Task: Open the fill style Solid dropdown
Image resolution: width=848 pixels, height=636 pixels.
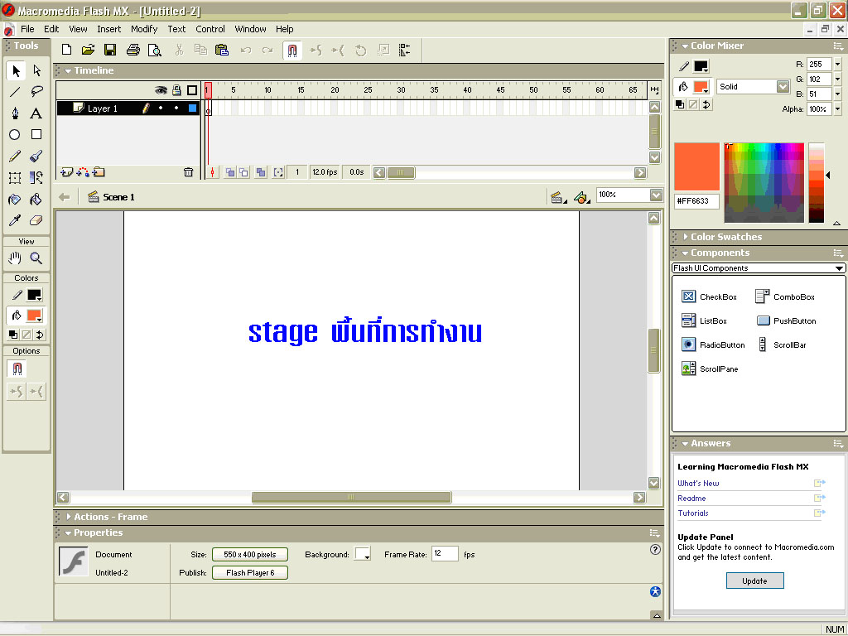Action: pos(783,86)
